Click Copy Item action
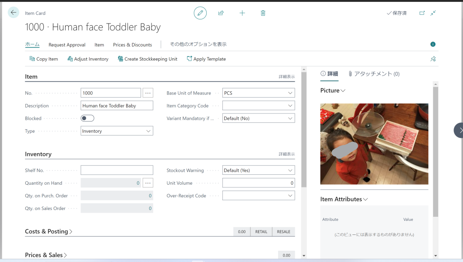Viewport: 463px width, 262px height. point(44,59)
